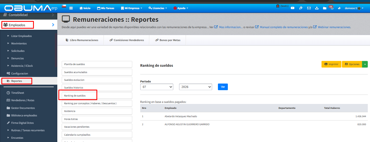370x142 pixels.
Task: Select Sueldos evolucion report
Action: (x=97, y=80)
